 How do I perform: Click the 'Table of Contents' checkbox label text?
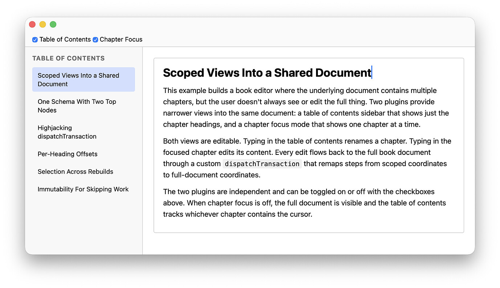[x=65, y=39]
